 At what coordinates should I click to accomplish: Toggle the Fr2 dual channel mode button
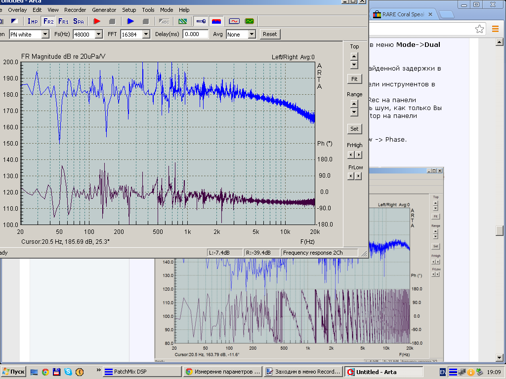[x=48, y=21]
